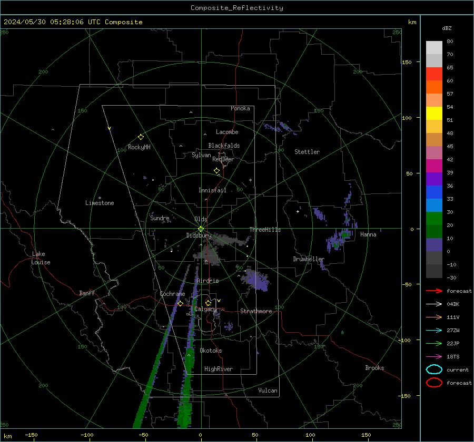The width and height of the screenshot is (474, 442).
Task: Click the Didsbury city label
Action: point(199,235)
